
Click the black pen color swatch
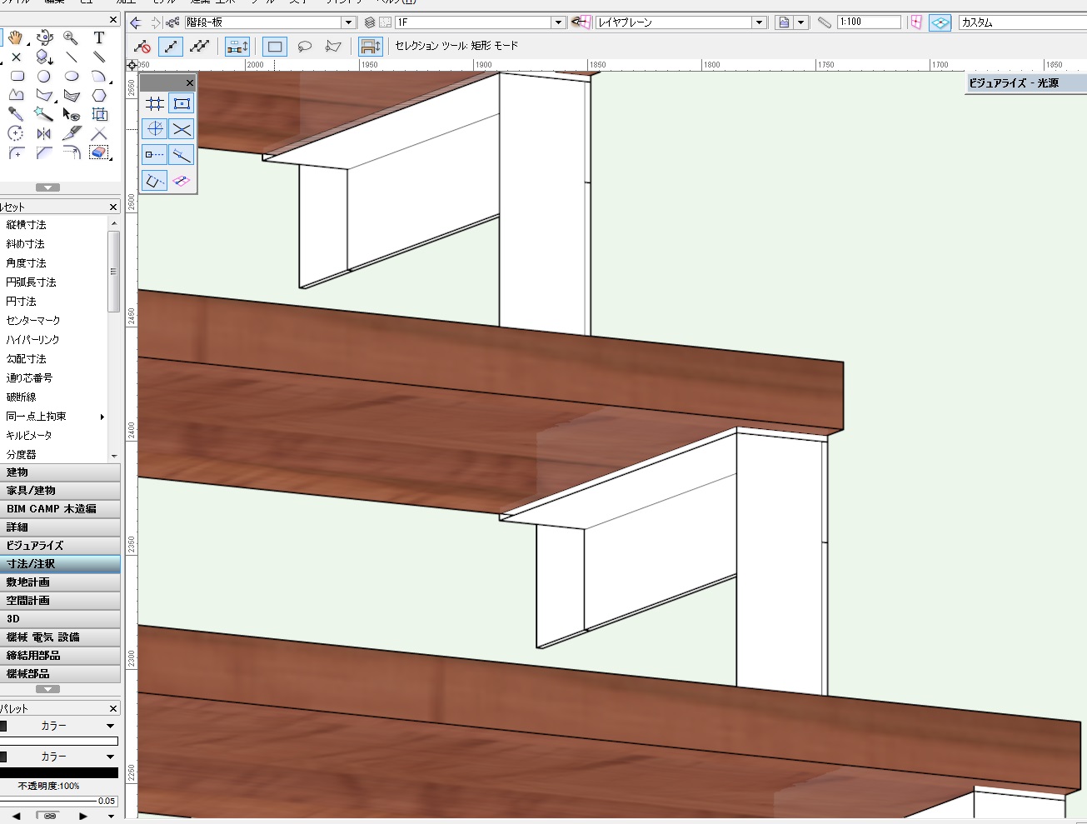(x=58, y=772)
